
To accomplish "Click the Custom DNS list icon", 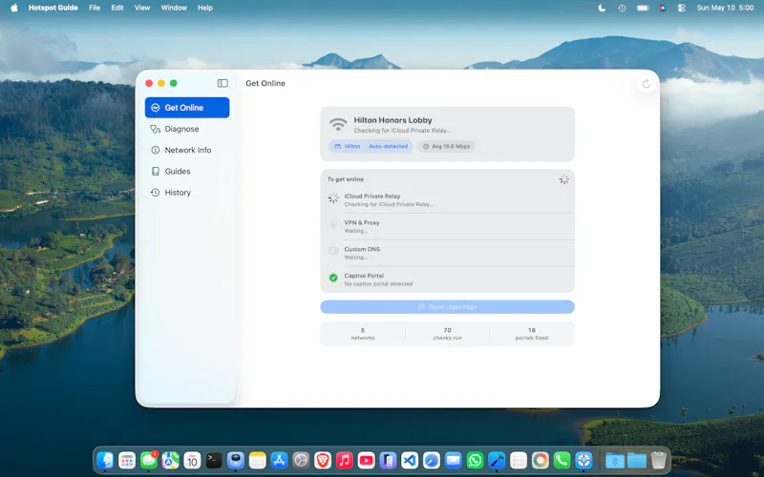I will (333, 251).
